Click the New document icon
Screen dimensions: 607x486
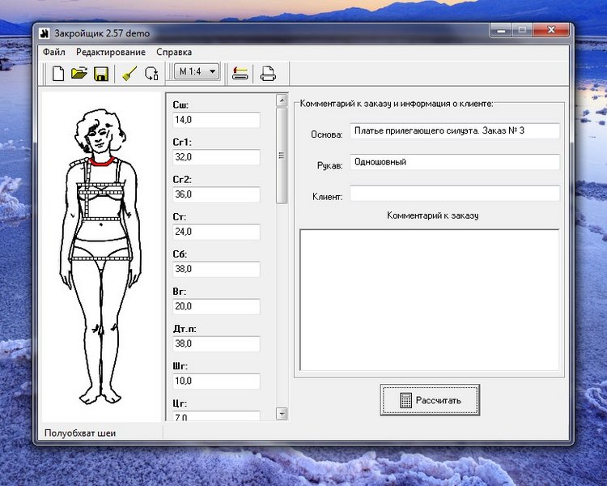click(x=58, y=74)
